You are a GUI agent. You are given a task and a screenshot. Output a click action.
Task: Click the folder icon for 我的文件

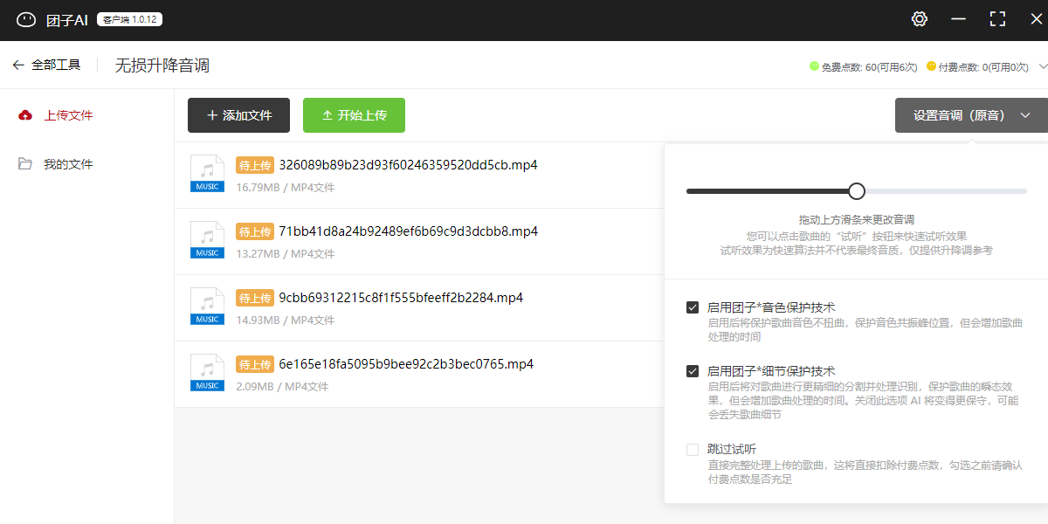pyautogui.click(x=25, y=164)
